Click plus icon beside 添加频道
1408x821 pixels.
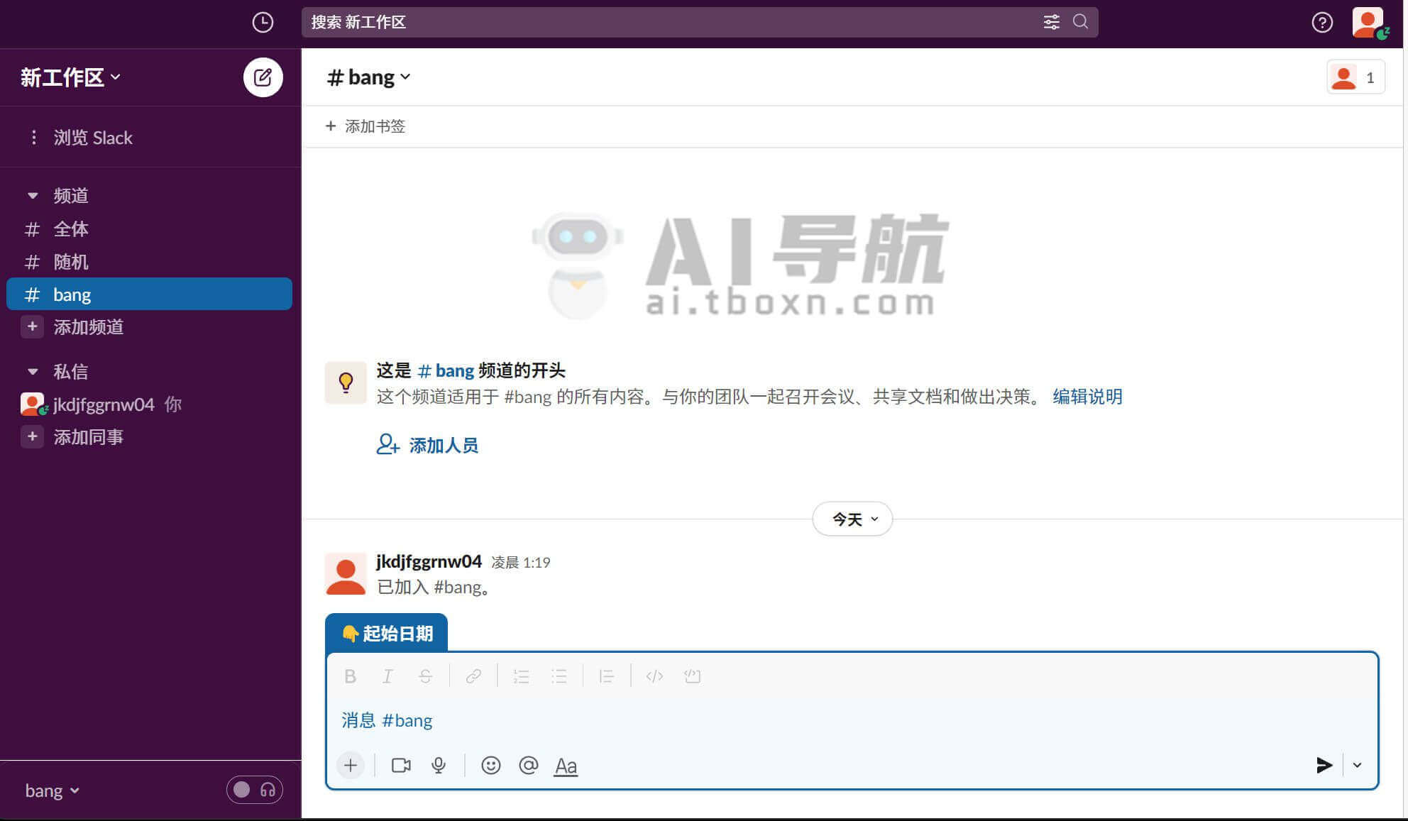click(32, 326)
